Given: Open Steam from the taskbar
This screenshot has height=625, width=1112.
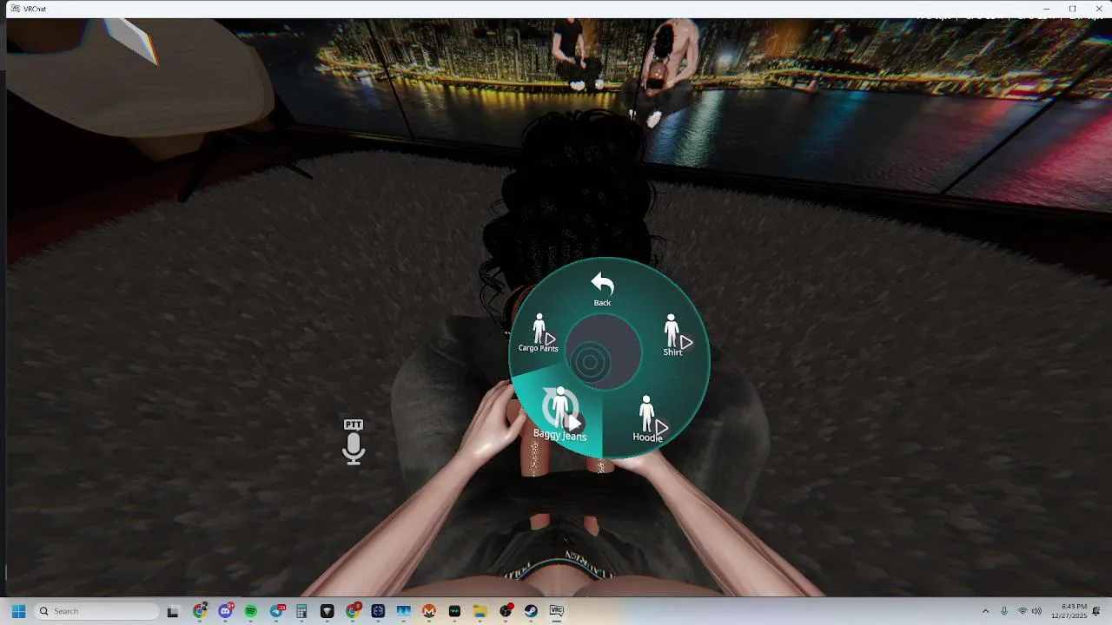Looking at the screenshot, I should (531, 611).
